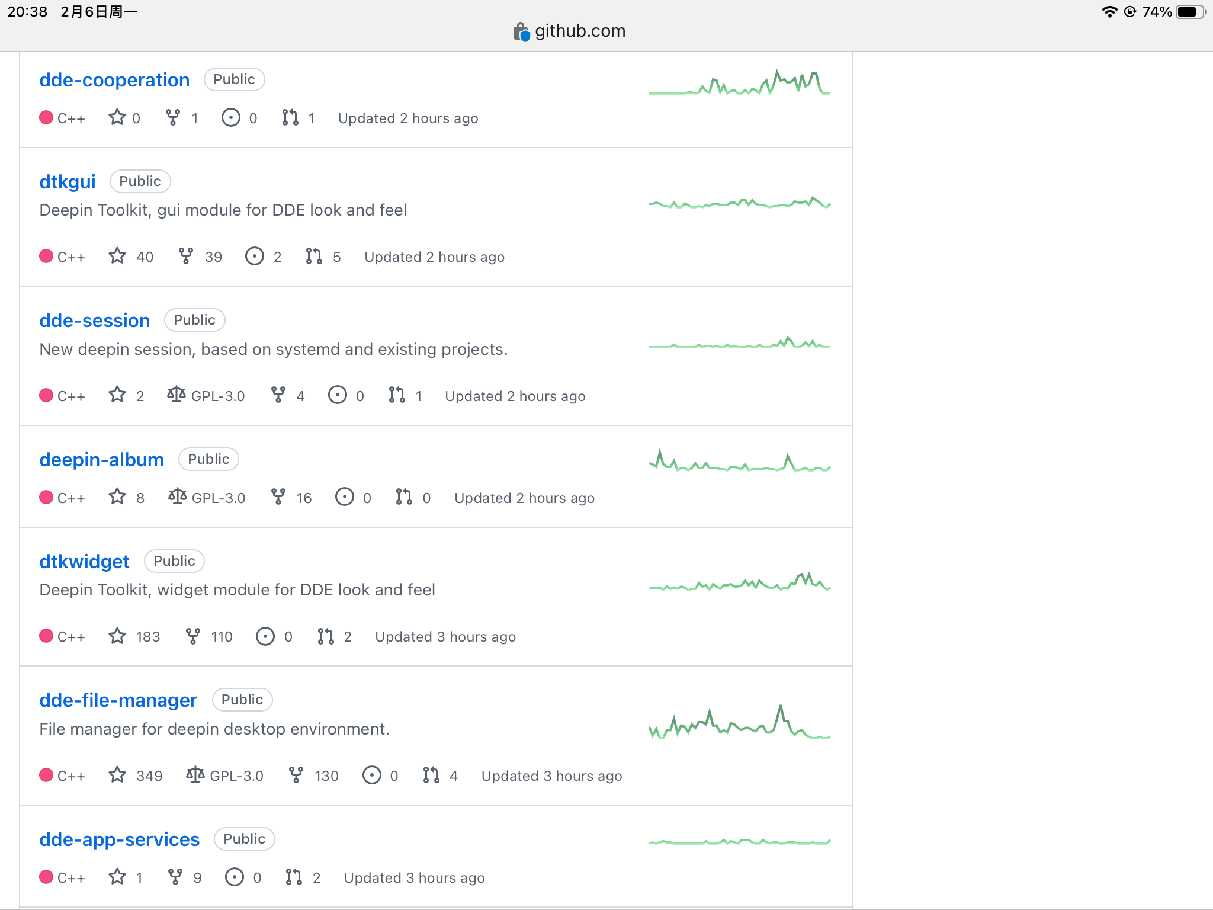Click GPL-3.0 license icon on dde-session

tap(176, 395)
